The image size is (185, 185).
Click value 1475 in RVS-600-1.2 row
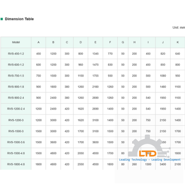click(x=95, y=65)
